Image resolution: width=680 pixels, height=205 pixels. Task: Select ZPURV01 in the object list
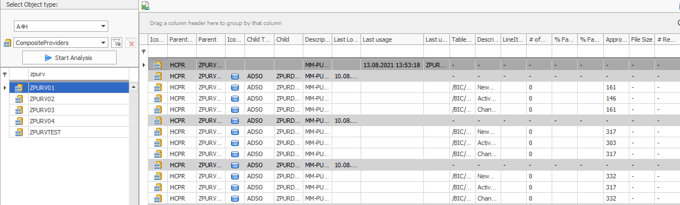78,88
